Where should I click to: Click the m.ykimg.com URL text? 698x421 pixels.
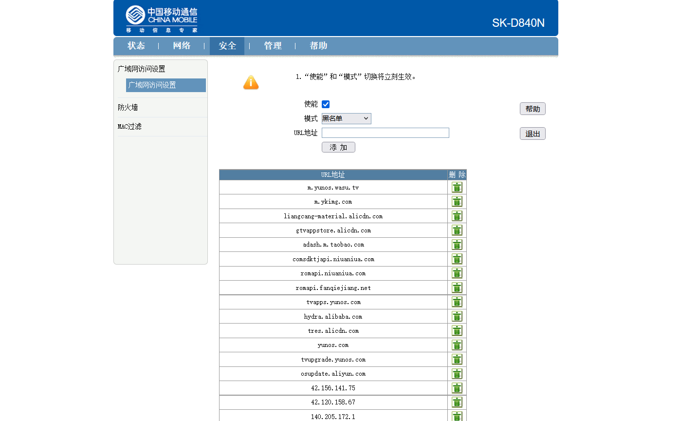pos(333,202)
